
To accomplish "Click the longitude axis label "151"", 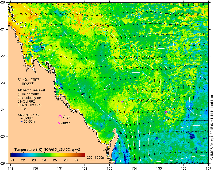I will click(x=60, y=169).
